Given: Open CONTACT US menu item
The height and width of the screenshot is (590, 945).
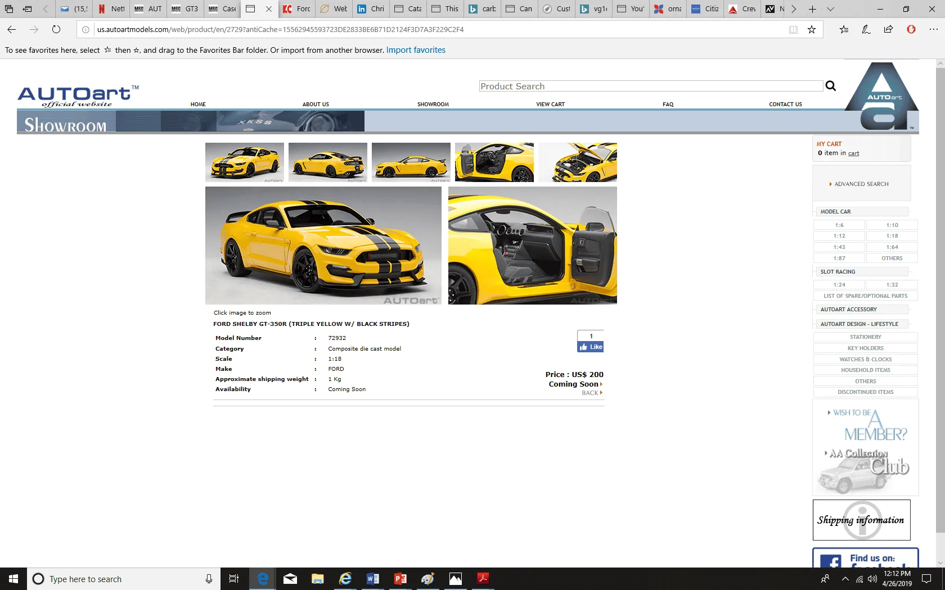Looking at the screenshot, I should pyautogui.click(x=785, y=105).
